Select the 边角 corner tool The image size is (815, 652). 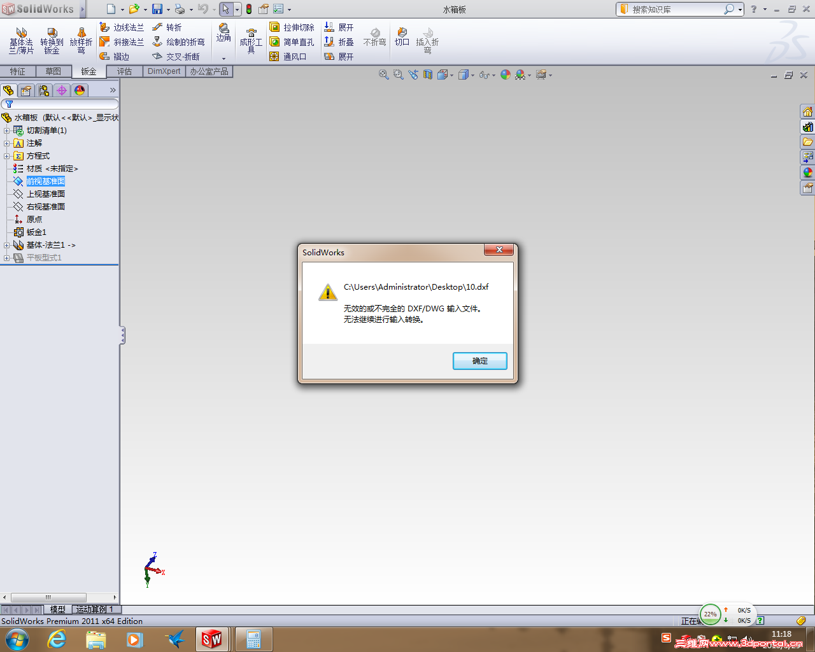click(223, 33)
